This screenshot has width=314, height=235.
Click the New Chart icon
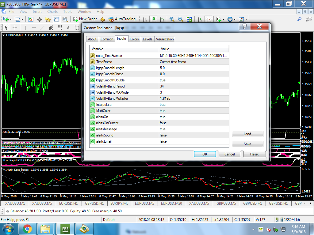pos(6,19)
